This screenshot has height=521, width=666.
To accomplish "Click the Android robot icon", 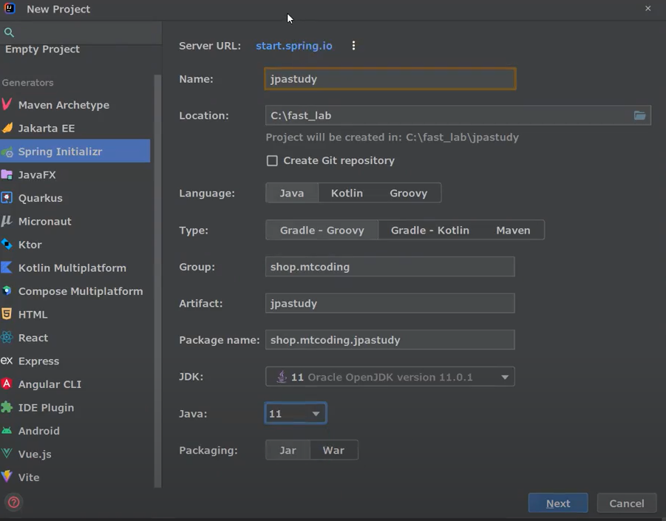I will 7,431.
